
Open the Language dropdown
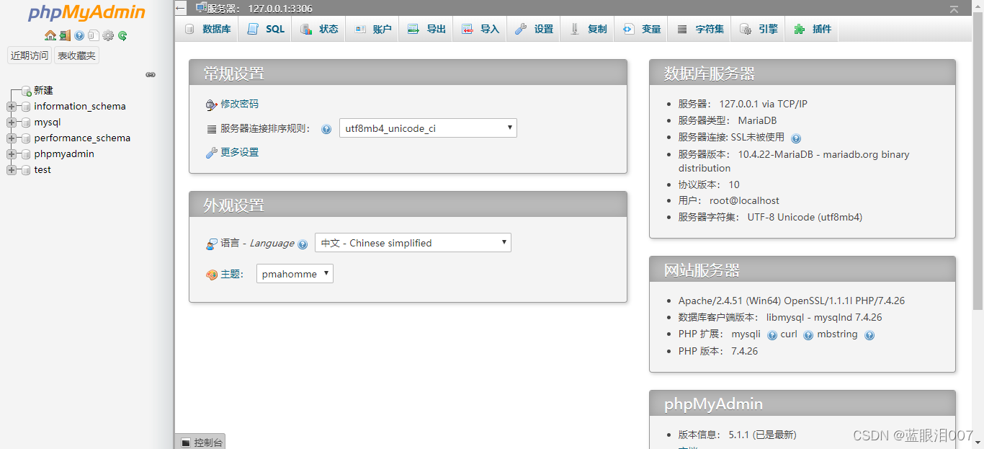pyautogui.click(x=413, y=243)
